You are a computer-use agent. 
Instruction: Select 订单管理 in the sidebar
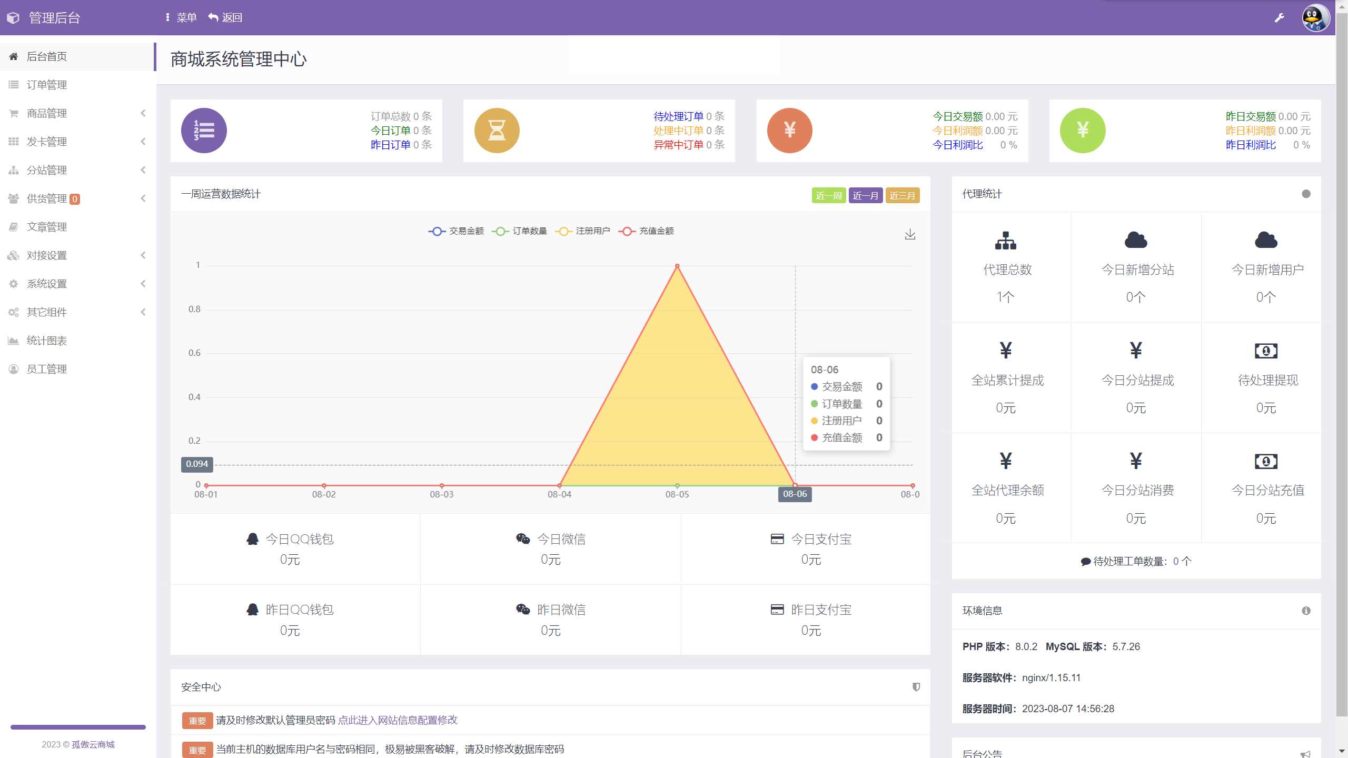[47, 84]
